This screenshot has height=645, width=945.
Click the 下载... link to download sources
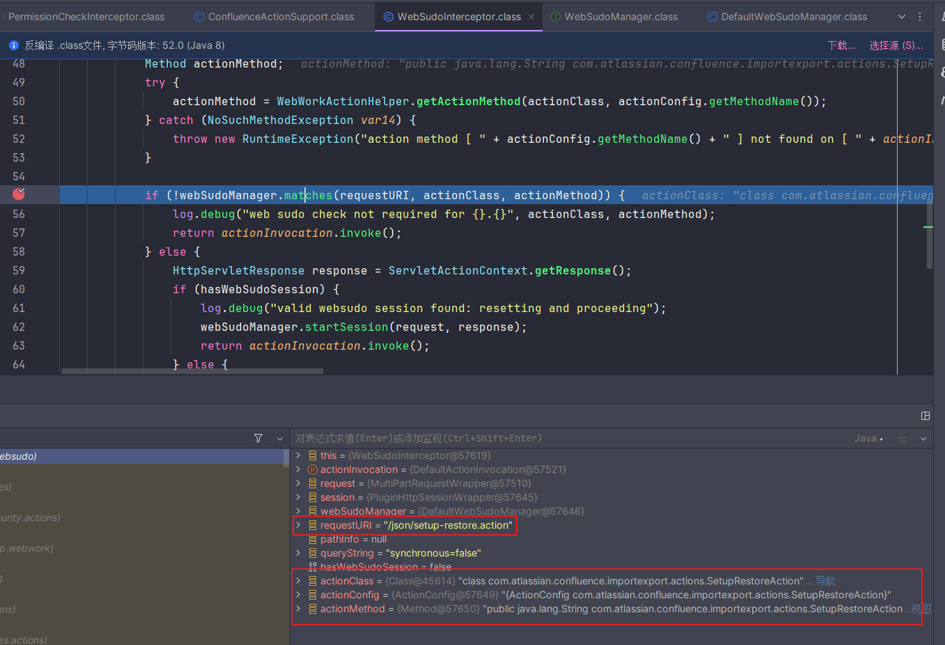(x=842, y=45)
